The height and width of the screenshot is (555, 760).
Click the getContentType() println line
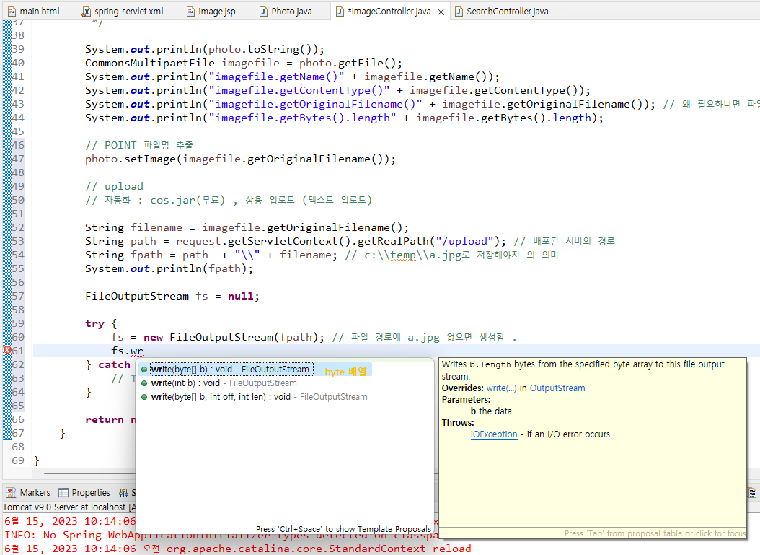point(338,90)
